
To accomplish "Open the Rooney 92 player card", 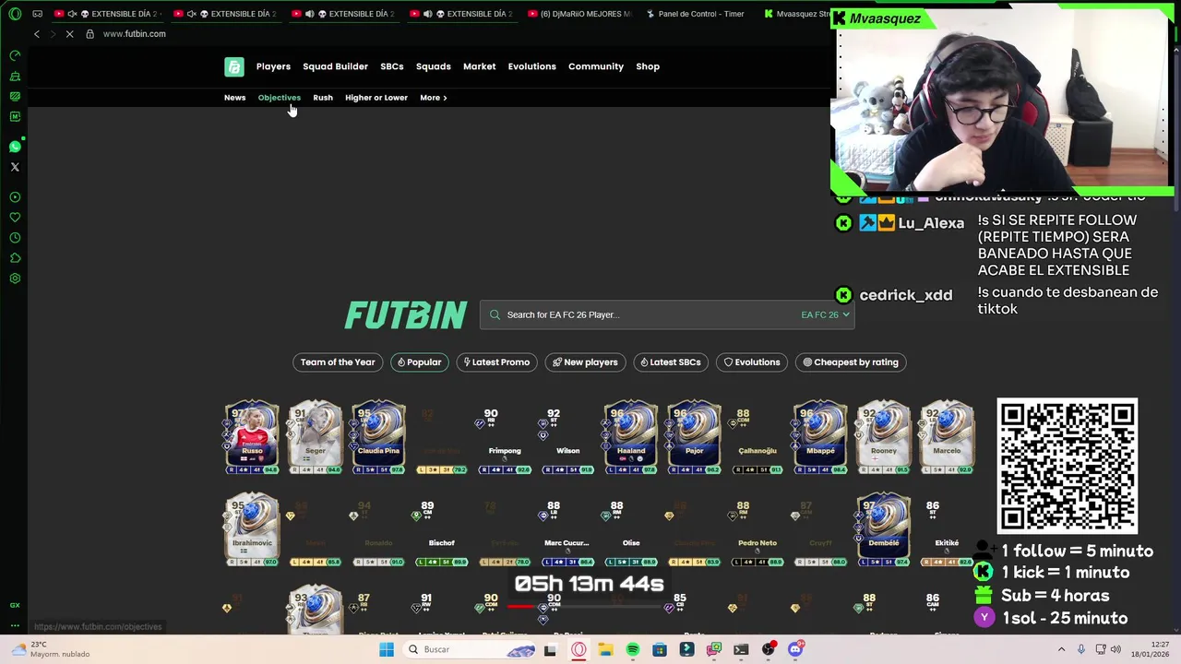I will pos(884,437).
